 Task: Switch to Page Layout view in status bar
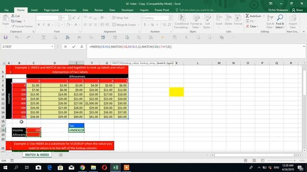point(254,161)
